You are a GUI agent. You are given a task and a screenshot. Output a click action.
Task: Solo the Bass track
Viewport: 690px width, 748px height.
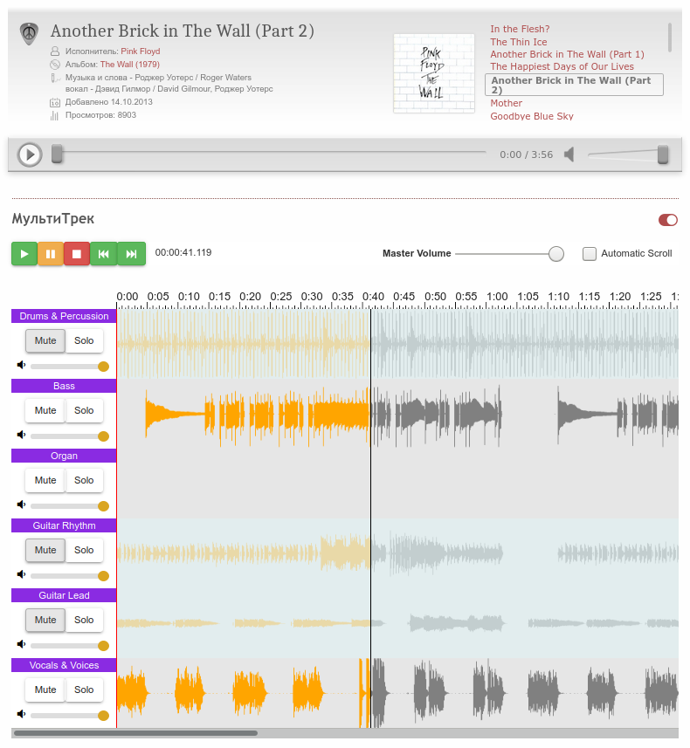(84, 410)
